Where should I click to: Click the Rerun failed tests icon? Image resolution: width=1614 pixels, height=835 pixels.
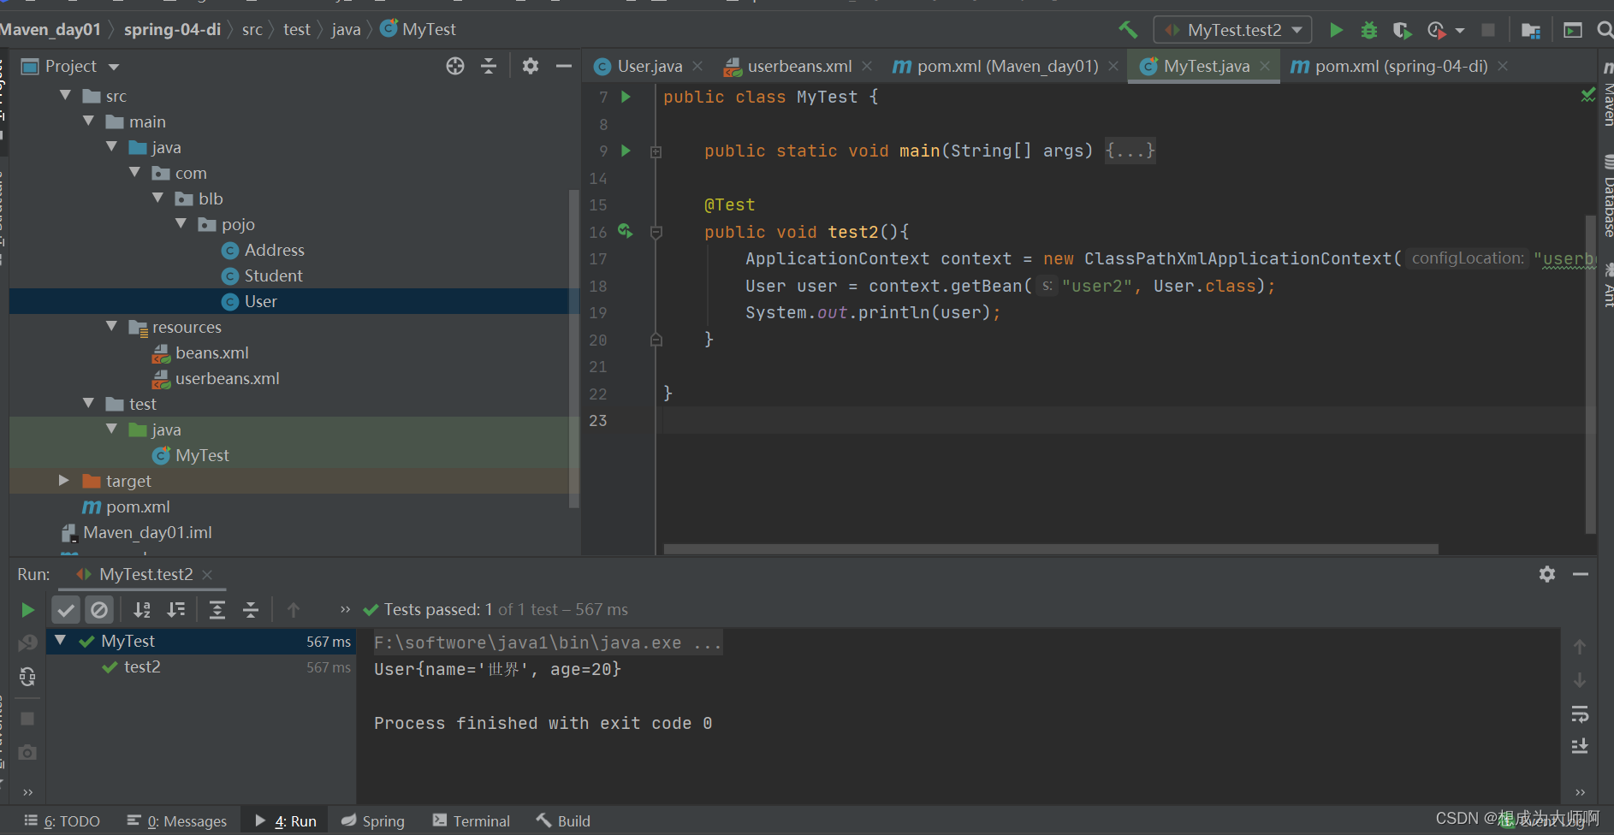27,643
